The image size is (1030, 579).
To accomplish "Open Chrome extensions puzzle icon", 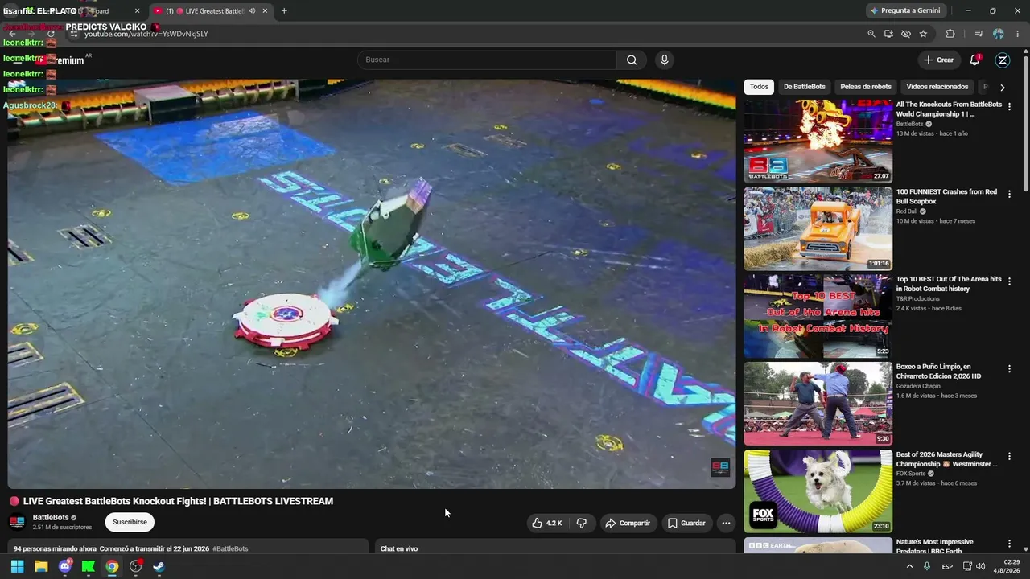I will [950, 34].
